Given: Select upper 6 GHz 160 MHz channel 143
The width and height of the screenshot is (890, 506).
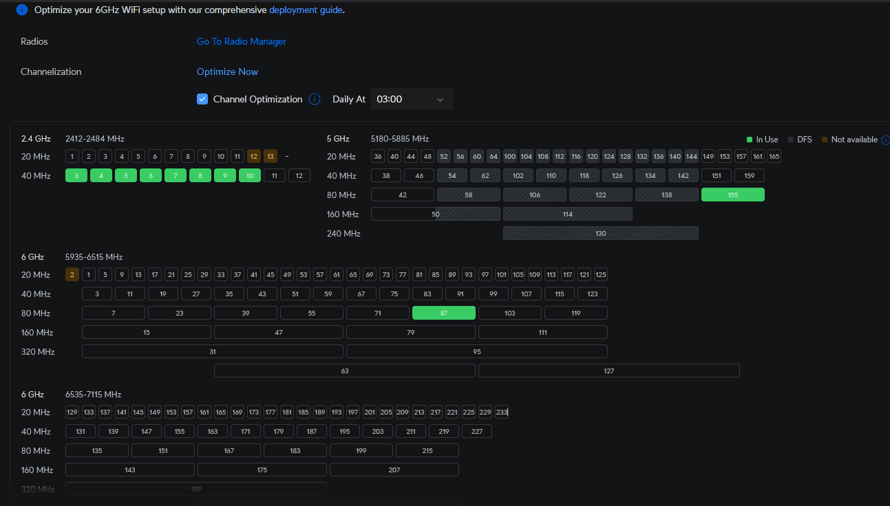Looking at the screenshot, I should 130,470.
